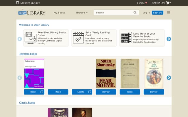The image size is (188, 117).
Task: Open Read Free Library Books Online card
Action: [46, 38]
